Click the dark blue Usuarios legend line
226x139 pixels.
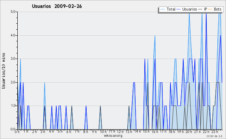[x=179, y=9]
